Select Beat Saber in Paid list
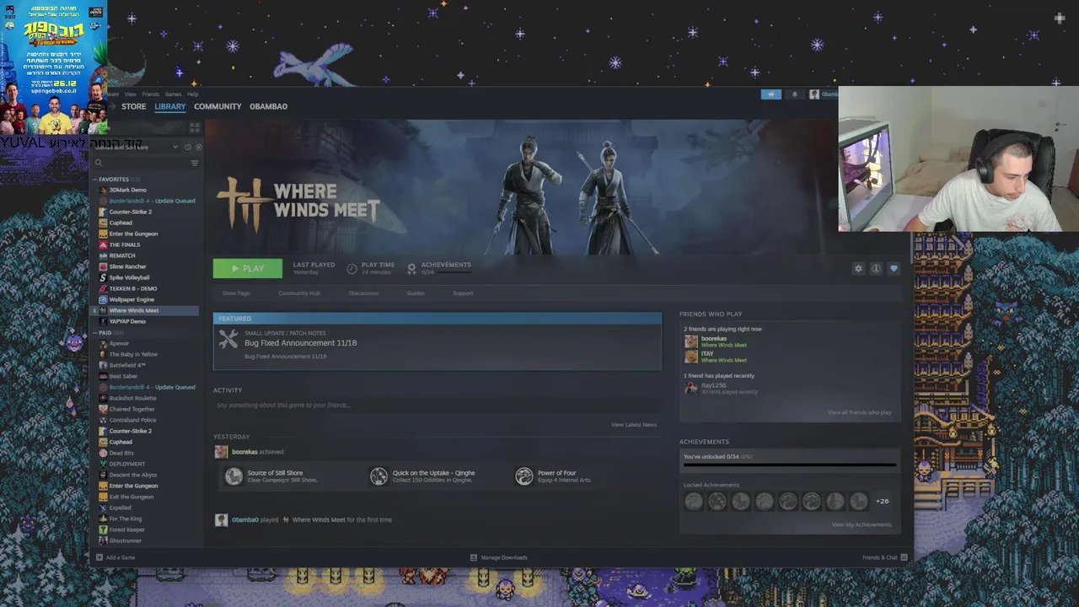1079x607 pixels. [x=123, y=376]
